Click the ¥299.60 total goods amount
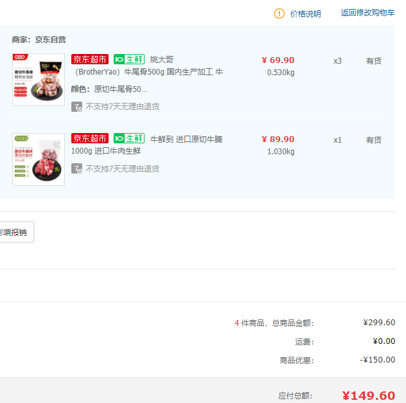 pyautogui.click(x=379, y=323)
